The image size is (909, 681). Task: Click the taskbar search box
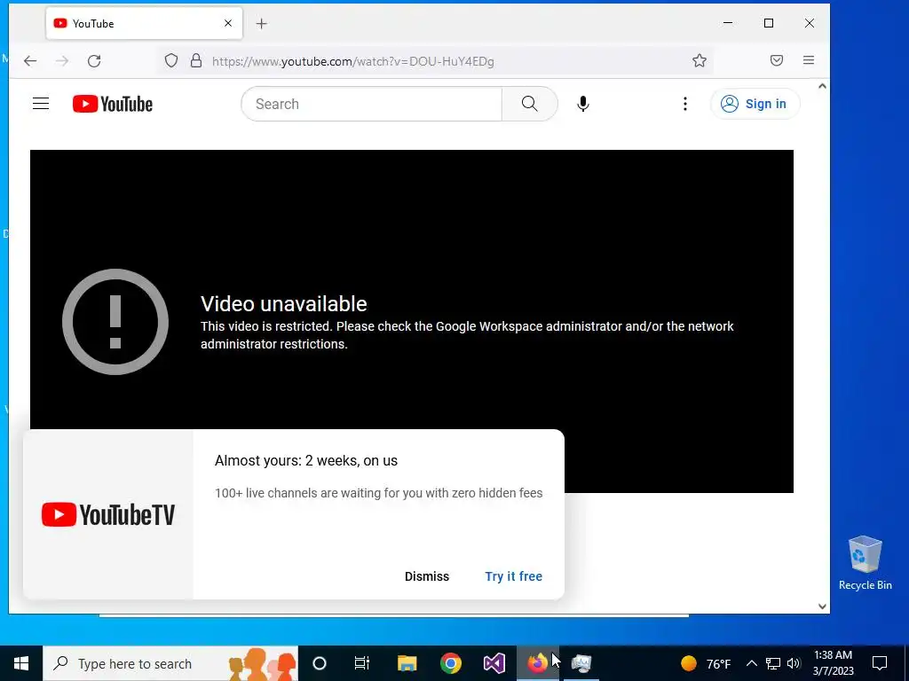[x=170, y=663]
